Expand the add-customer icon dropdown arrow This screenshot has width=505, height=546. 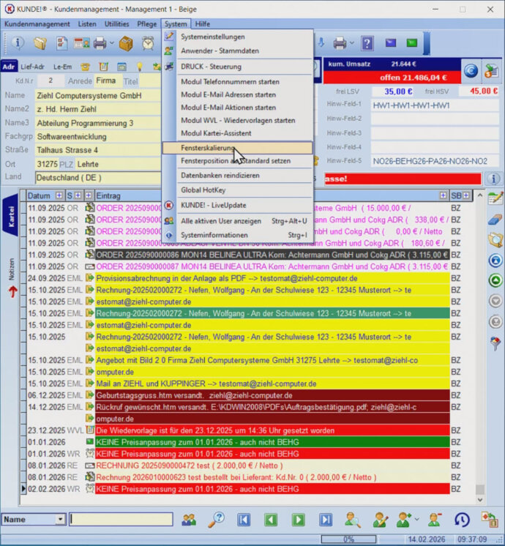click(x=416, y=520)
